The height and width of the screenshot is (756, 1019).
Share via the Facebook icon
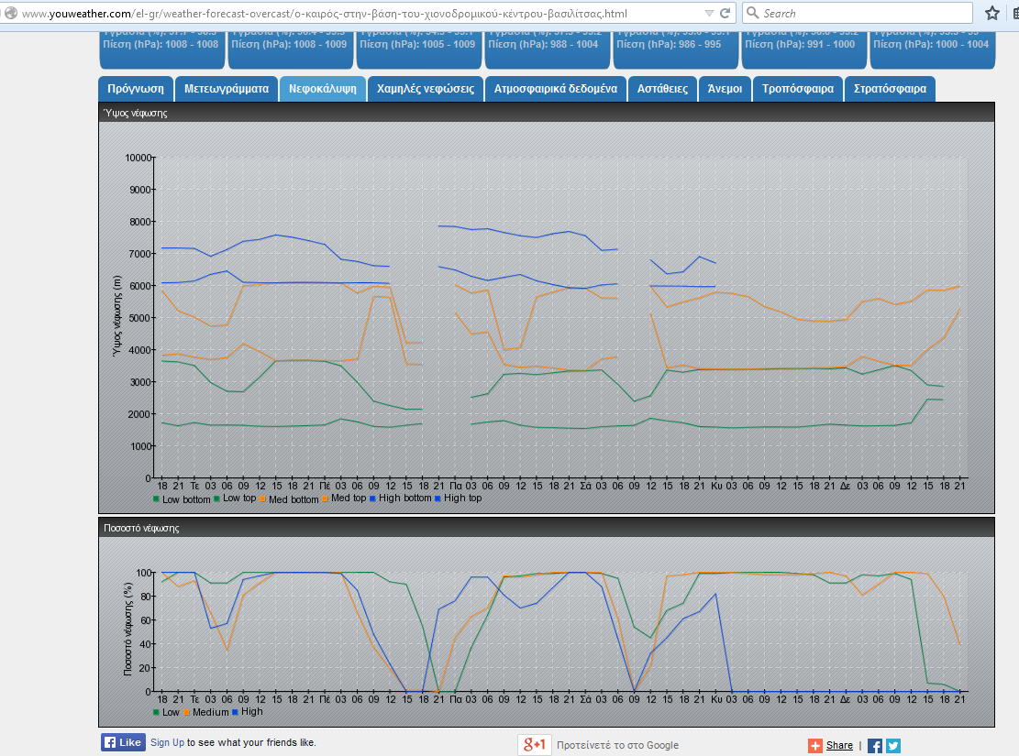pyautogui.click(x=875, y=746)
